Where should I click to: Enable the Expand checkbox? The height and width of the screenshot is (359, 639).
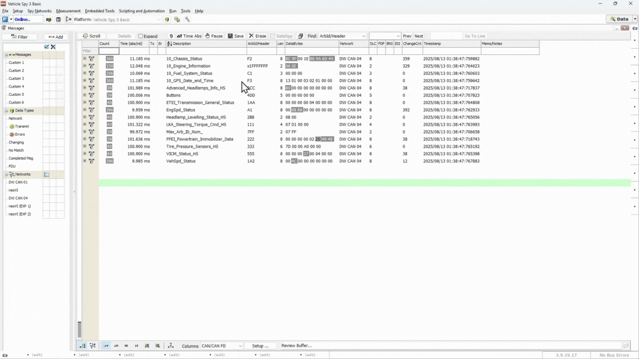coord(141,37)
